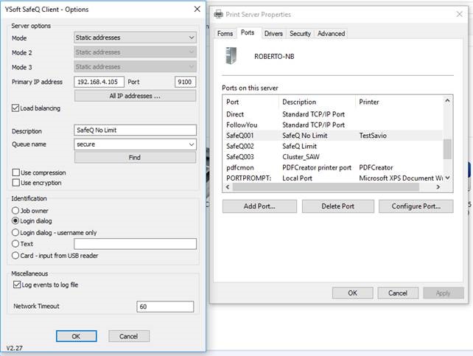Open Configure Port dialog

416,206
